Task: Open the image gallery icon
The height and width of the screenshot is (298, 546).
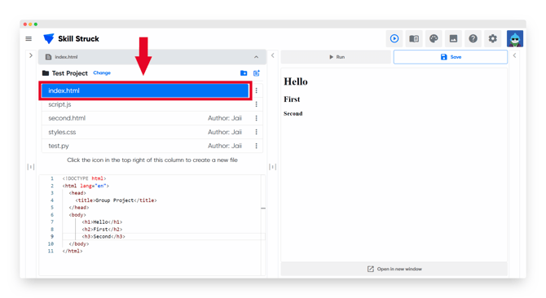Action: click(x=453, y=38)
